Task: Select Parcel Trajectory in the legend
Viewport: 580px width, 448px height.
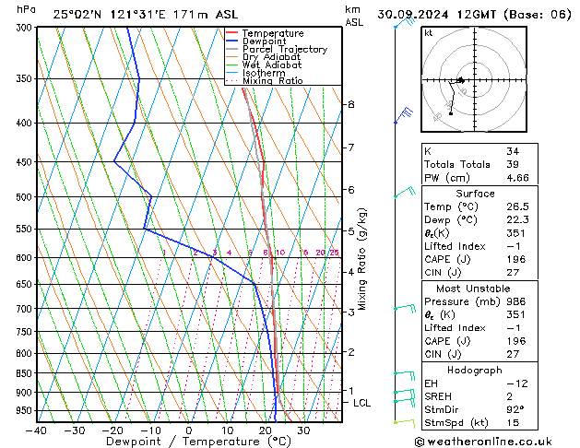Action: pos(284,50)
